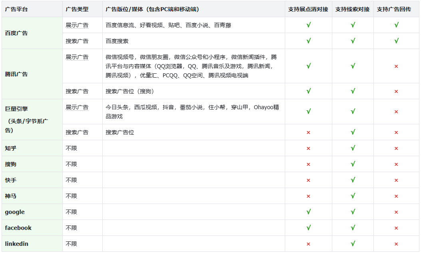421x253 pixels.
Task: Click 不限 in the linkedin row
Action: pyautogui.click(x=71, y=243)
